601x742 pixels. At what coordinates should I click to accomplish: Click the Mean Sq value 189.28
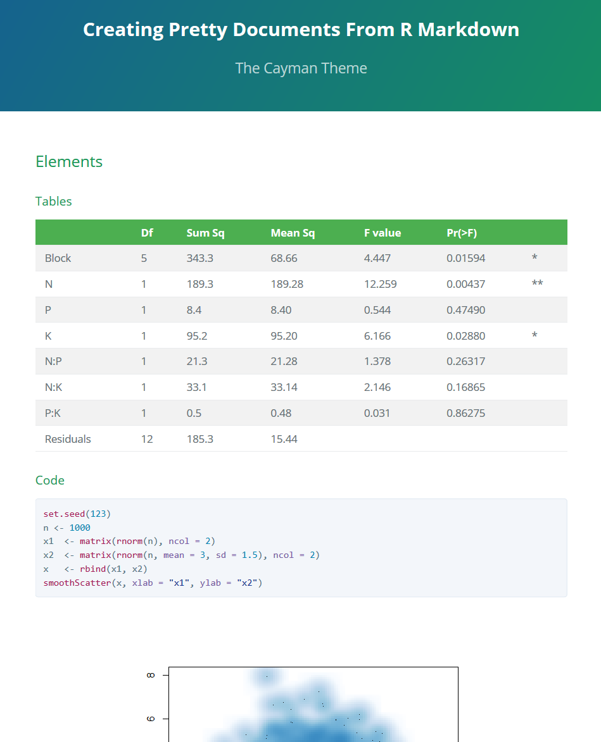coord(287,284)
